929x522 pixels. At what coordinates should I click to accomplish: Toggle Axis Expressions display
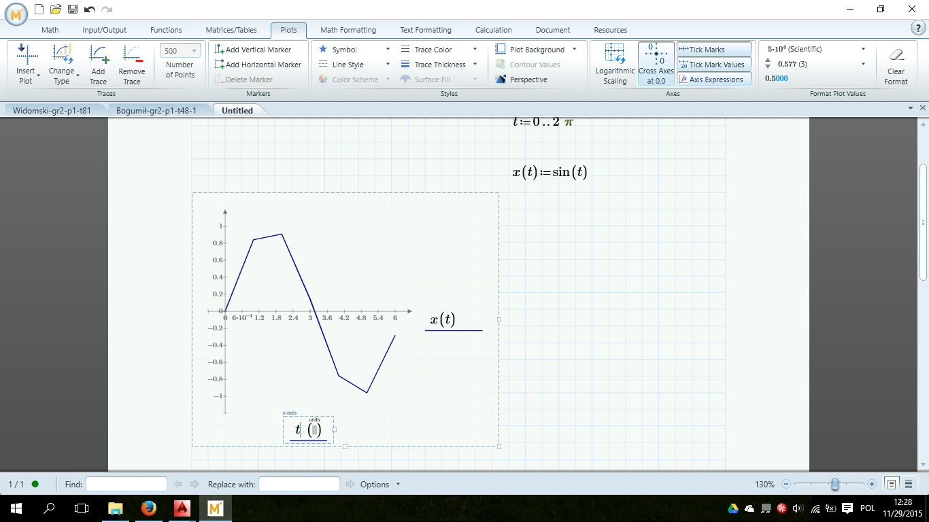pos(714,80)
